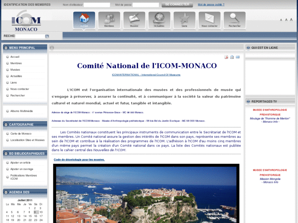Select day 16 in the July calendar
The height and width of the screenshot is (223, 298).
coord(35,216)
